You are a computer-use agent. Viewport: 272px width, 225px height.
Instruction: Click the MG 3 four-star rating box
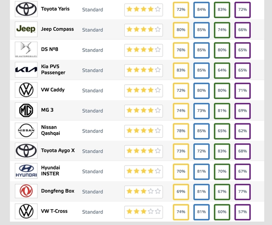pos(143,111)
